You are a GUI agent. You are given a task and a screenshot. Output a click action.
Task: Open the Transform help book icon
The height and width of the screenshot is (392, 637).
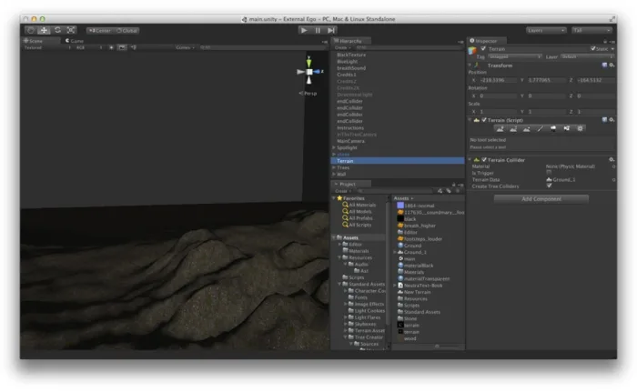604,65
